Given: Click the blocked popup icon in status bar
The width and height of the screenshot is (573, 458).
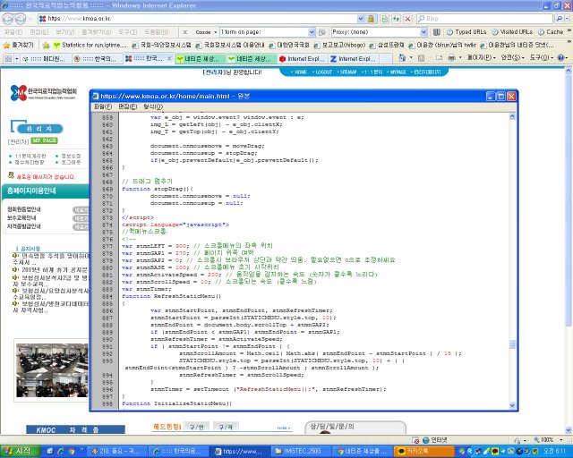Looking at the screenshot, I should click(415, 440).
